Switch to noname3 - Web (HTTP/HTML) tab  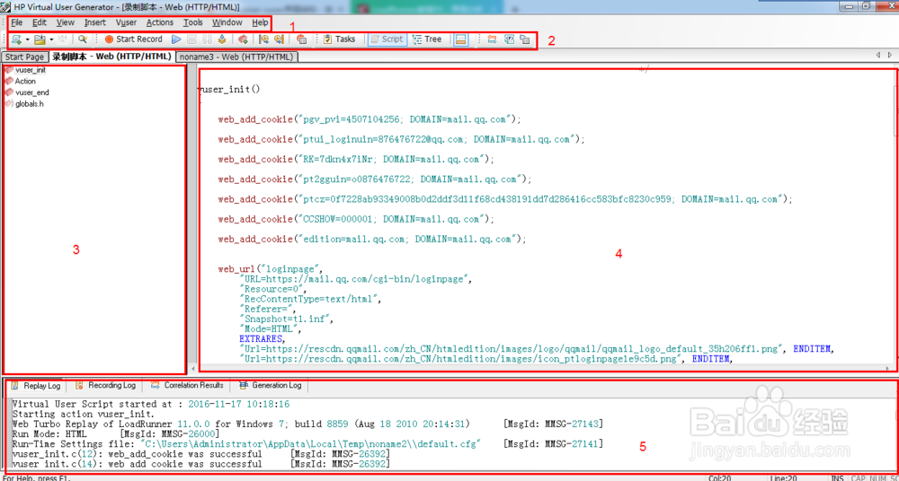[237, 57]
